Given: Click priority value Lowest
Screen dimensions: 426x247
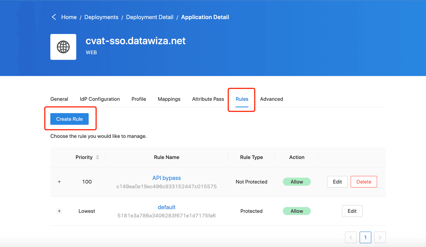Looking at the screenshot, I should (87, 211).
